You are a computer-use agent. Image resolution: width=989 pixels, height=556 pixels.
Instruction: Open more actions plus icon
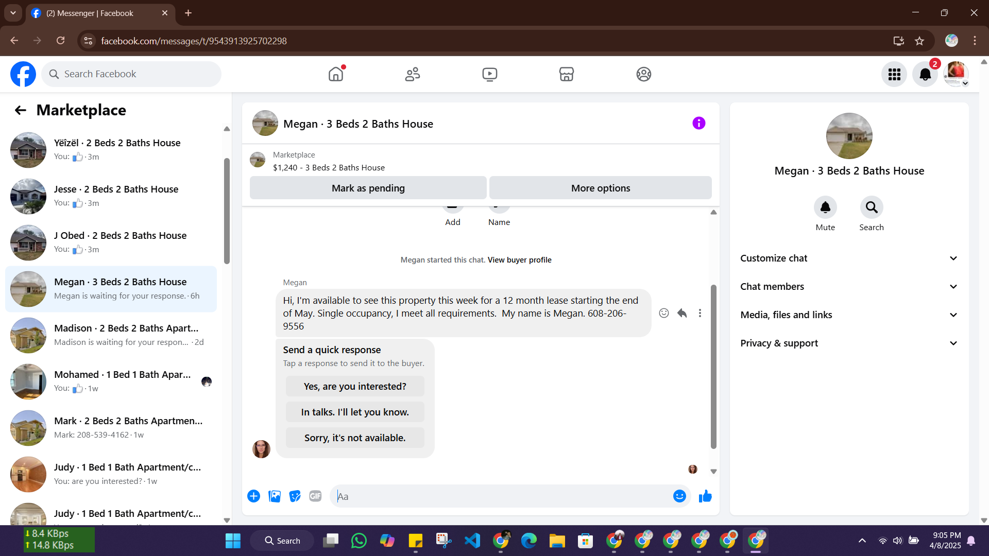(x=253, y=496)
